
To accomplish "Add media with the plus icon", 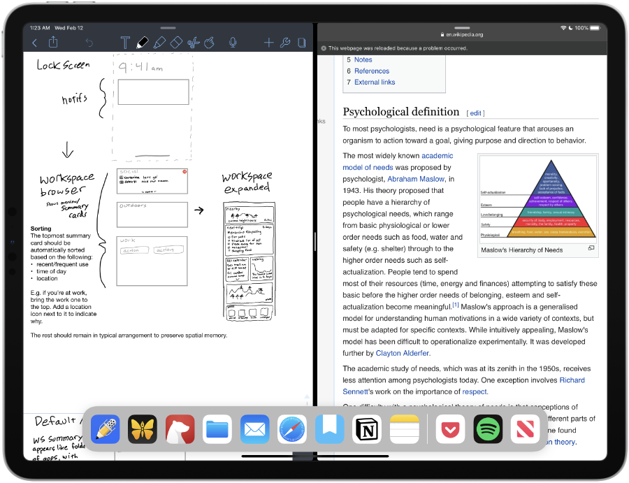I will (x=268, y=43).
